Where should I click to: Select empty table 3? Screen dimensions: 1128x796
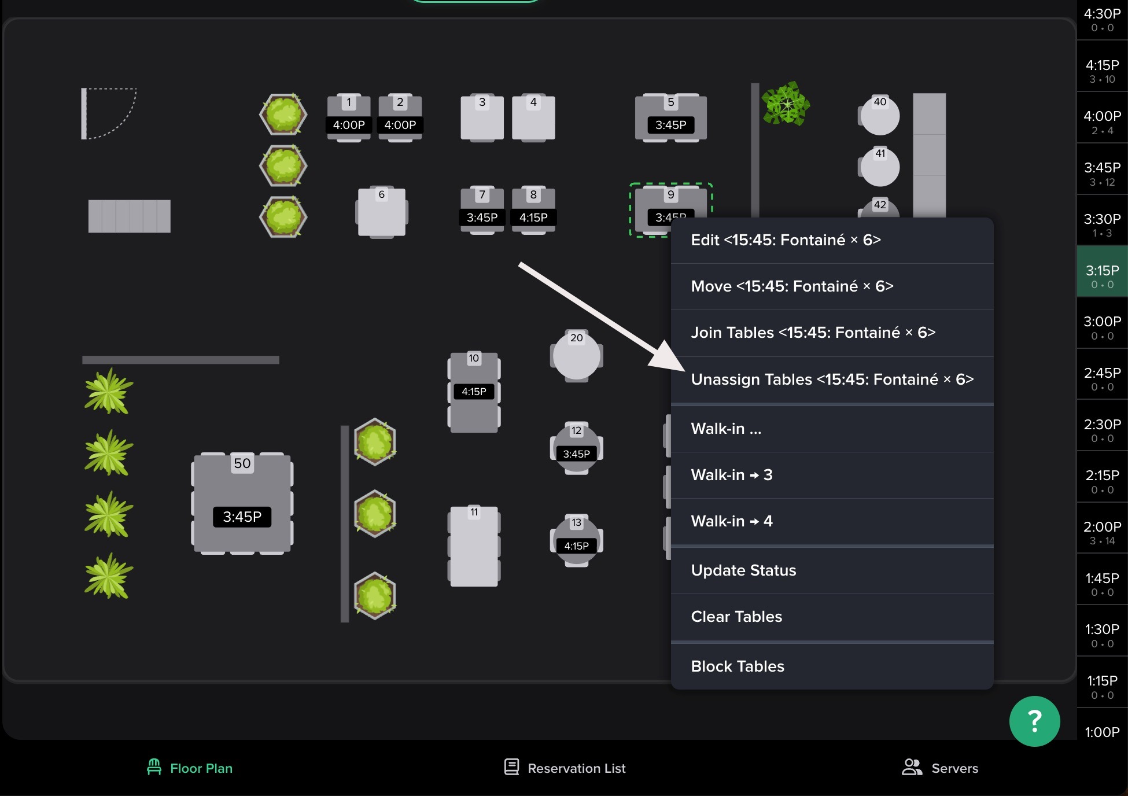click(x=482, y=118)
